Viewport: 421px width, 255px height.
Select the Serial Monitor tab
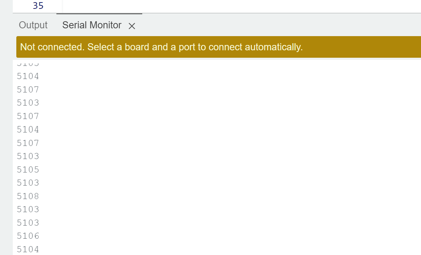(92, 25)
